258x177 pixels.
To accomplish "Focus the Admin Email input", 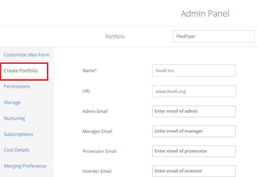I will 194,111.
